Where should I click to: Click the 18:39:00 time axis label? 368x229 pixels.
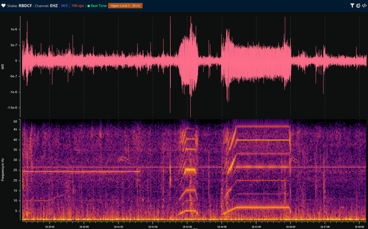click(x=49, y=226)
